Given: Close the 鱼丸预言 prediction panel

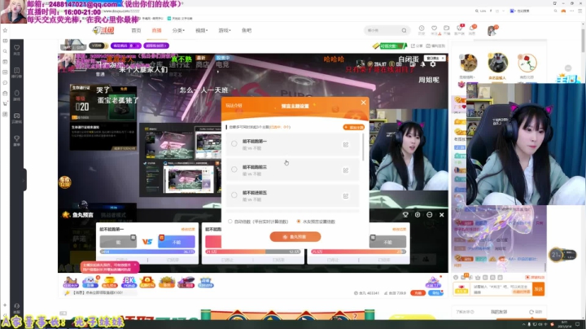Looking at the screenshot, I should [x=442, y=215].
